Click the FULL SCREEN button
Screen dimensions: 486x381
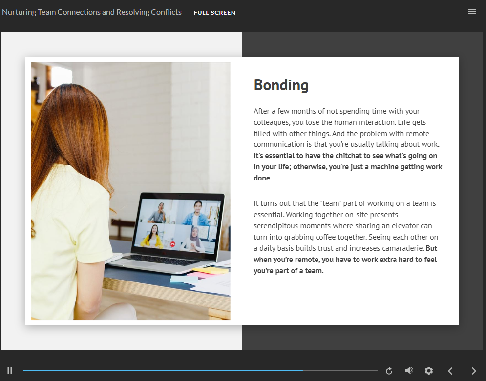pos(214,13)
